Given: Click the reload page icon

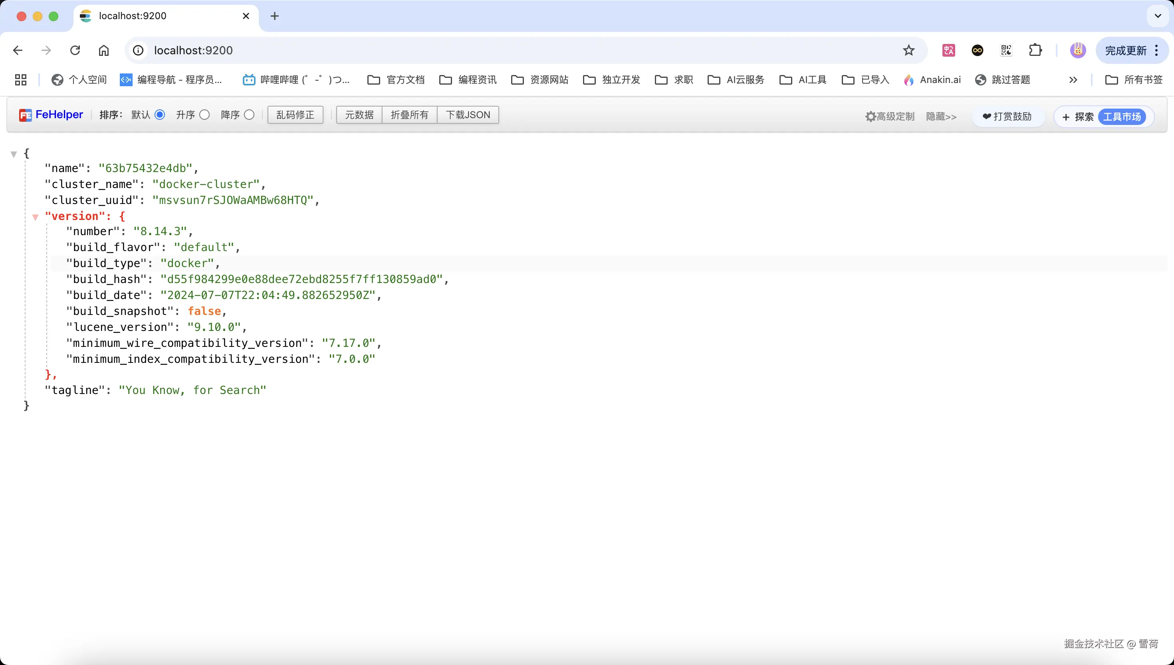Looking at the screenshot, I should pos(75,50).
